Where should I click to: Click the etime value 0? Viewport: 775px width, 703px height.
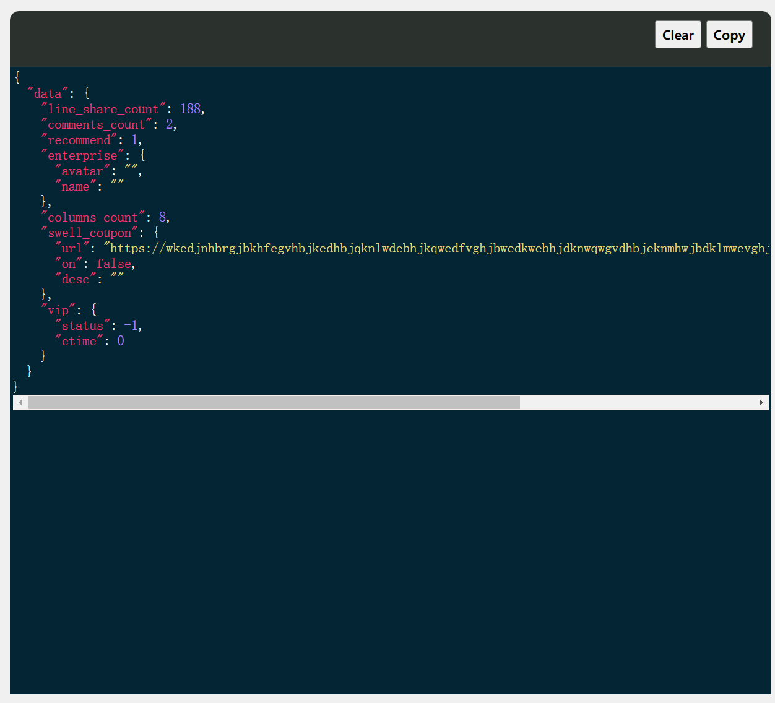point(120,340)
